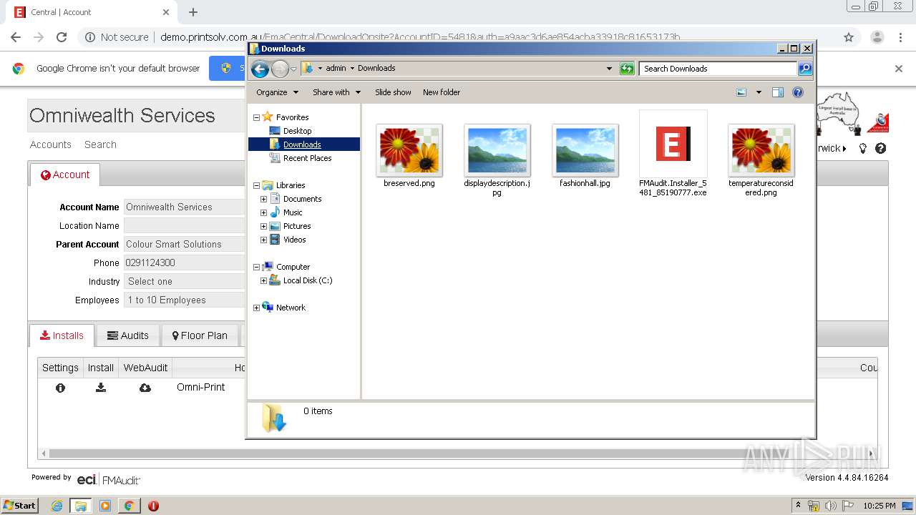Expand the Music library node
Screen dimensions: 916x515
click(x=263, y=212)
